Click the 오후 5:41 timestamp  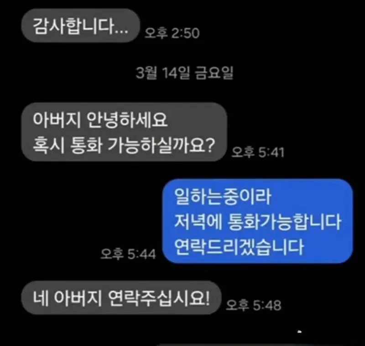pos(258,152)
